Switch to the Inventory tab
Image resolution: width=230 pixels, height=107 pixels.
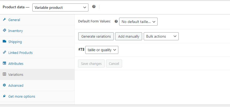pyautogui.click(x=15, y=31)
